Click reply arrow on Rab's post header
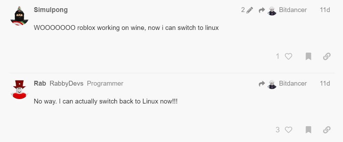The image size is (343, 142). [x=262, y=84]
